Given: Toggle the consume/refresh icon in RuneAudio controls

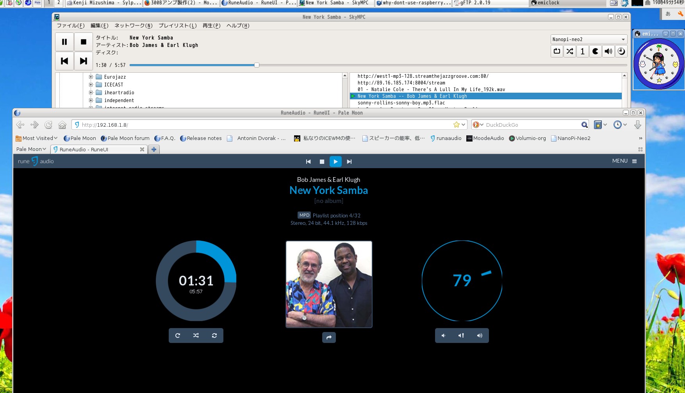Looking at the screenshot, I should 214,335.
